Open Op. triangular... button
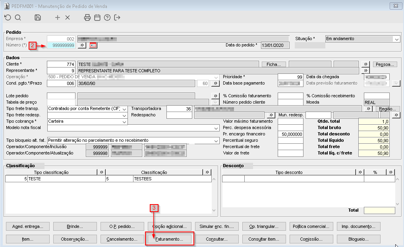The image size is (404, 247). click(264, 226)
